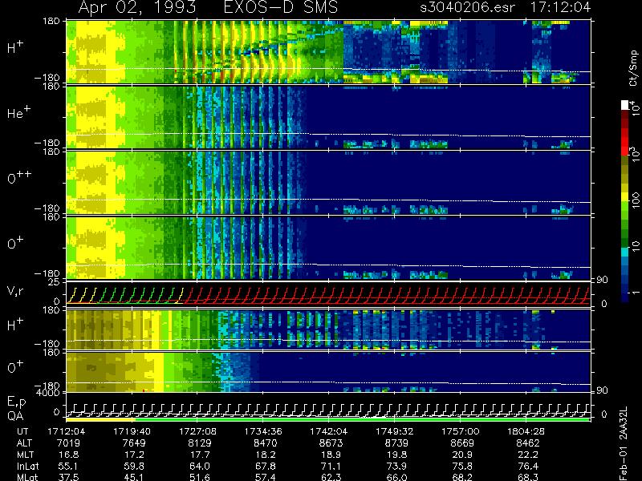
Task: Click the plot date 'Apr 02, 1993'
Action: tap(136, 7)
